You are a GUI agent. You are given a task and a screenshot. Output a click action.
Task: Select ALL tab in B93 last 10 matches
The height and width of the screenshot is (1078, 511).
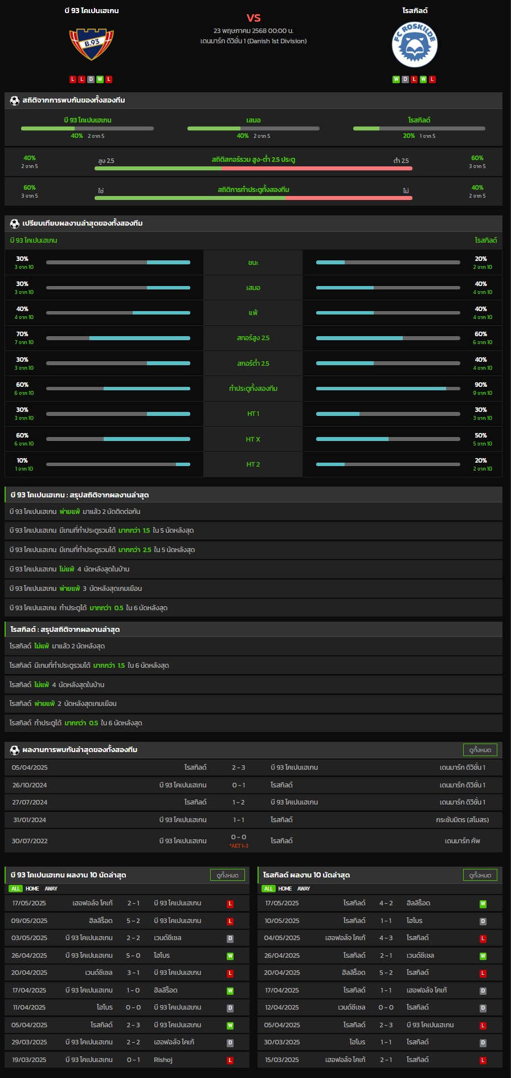(x=15, y=889)
